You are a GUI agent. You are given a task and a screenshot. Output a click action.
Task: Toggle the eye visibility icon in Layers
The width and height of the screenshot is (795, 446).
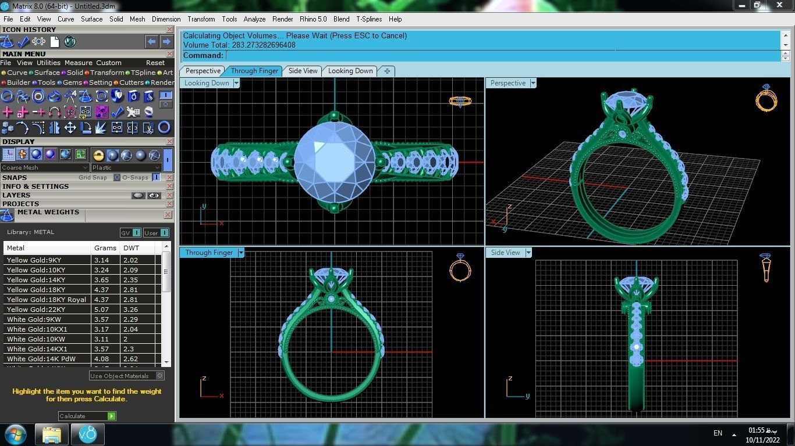154,196
